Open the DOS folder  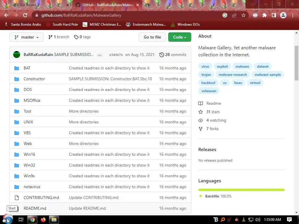[x=28, y=90]
